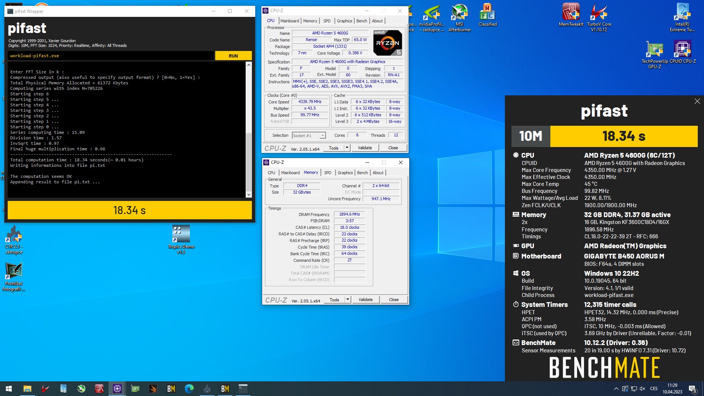
Task: Open Graphics tab in upper CPU-Z
Action: [x=345, y=21]
